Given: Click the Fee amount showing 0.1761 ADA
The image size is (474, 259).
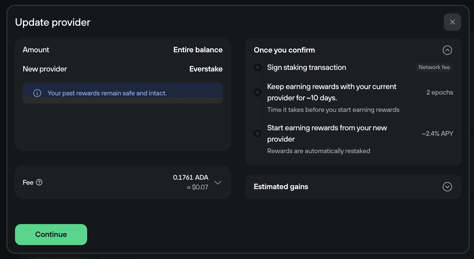Looking at the screenshot, I should pos(190,177).
